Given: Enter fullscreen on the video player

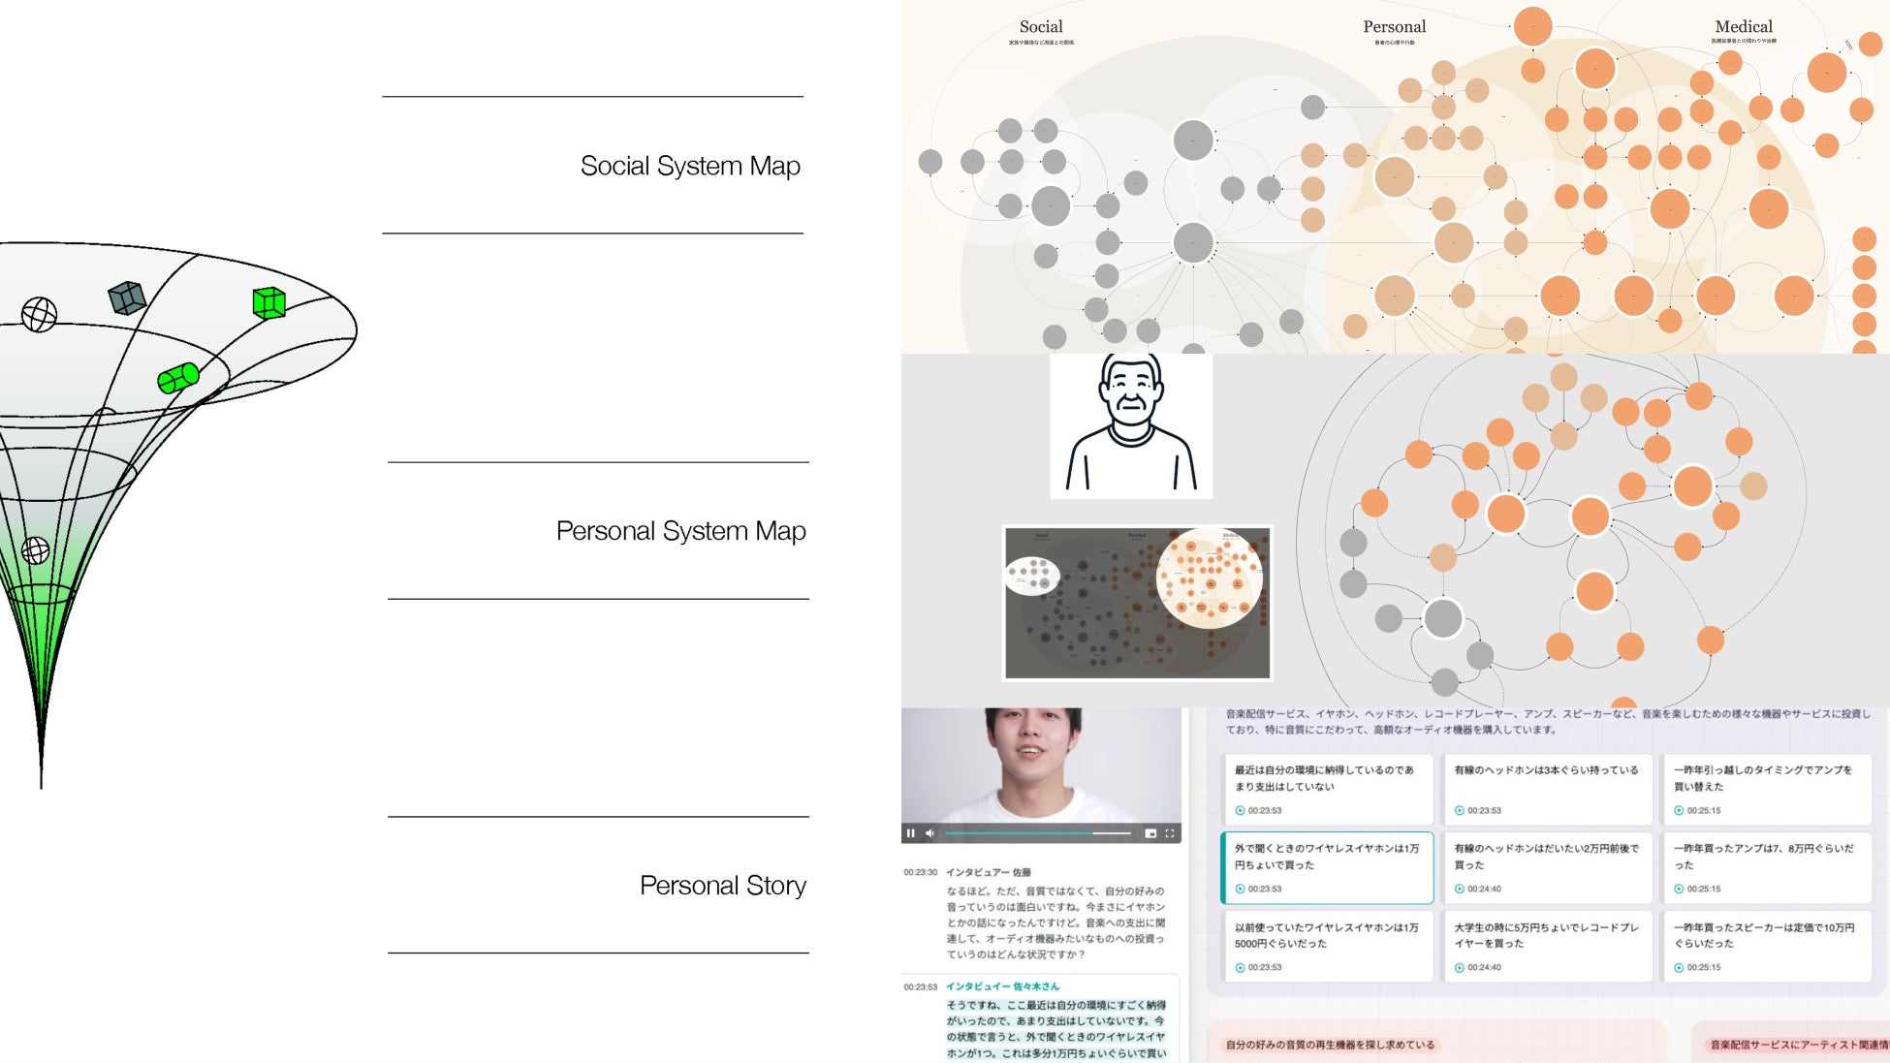Looking at the screenshot, I should [1170, 833].
